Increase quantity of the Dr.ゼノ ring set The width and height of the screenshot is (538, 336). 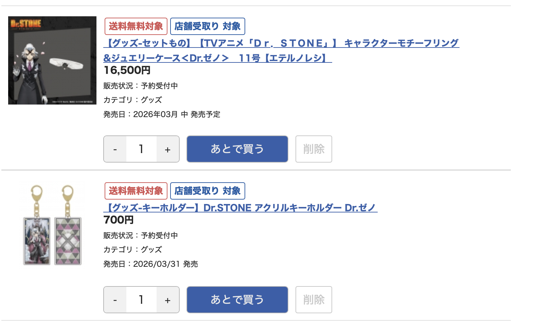(168, 149)
